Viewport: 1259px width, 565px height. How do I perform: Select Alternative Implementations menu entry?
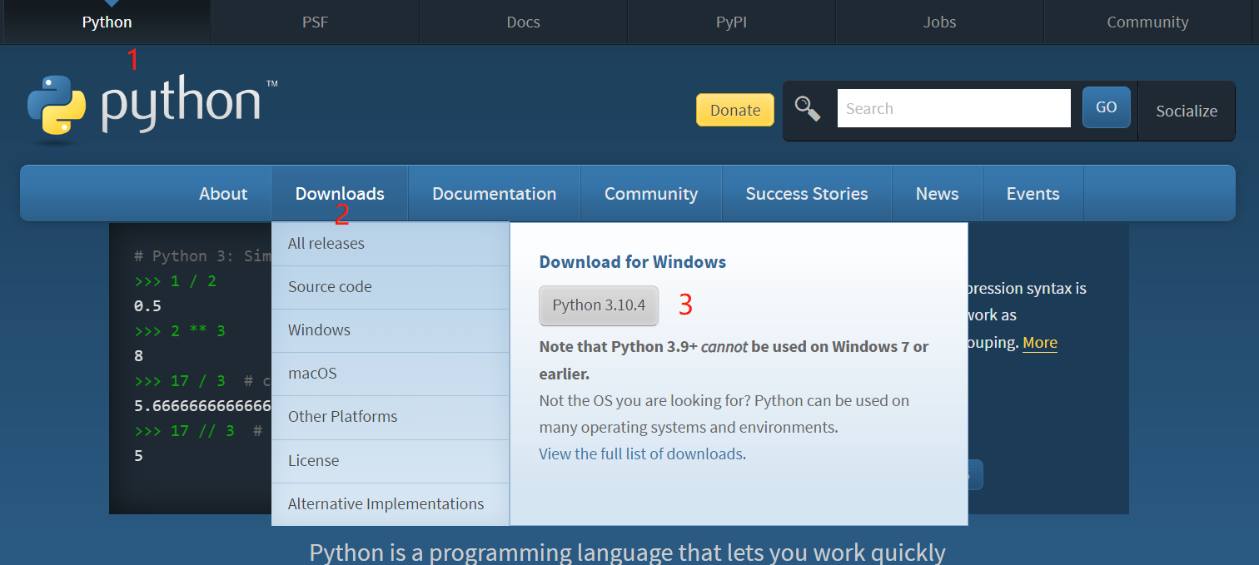[386, 504]
